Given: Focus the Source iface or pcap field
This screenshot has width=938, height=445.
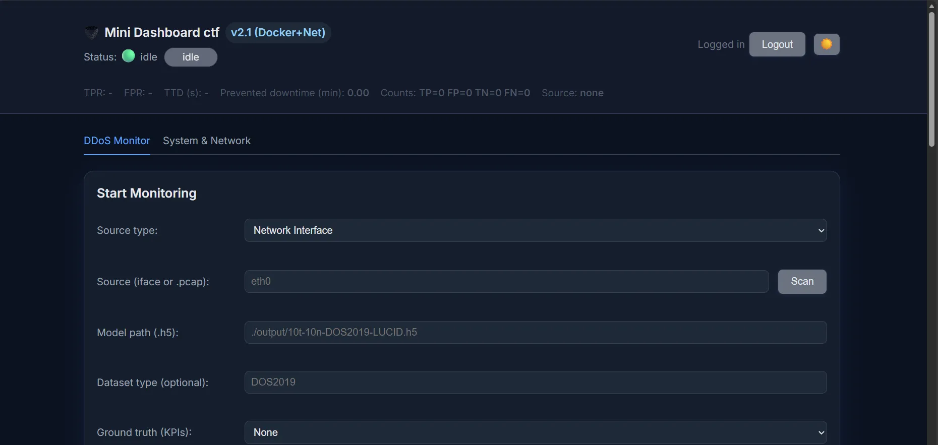Looking at the screenshot, I should click(506, 281).
